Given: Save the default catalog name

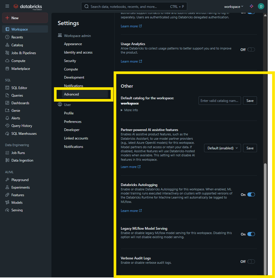Looking at the screenshot, I should (250, 101).
